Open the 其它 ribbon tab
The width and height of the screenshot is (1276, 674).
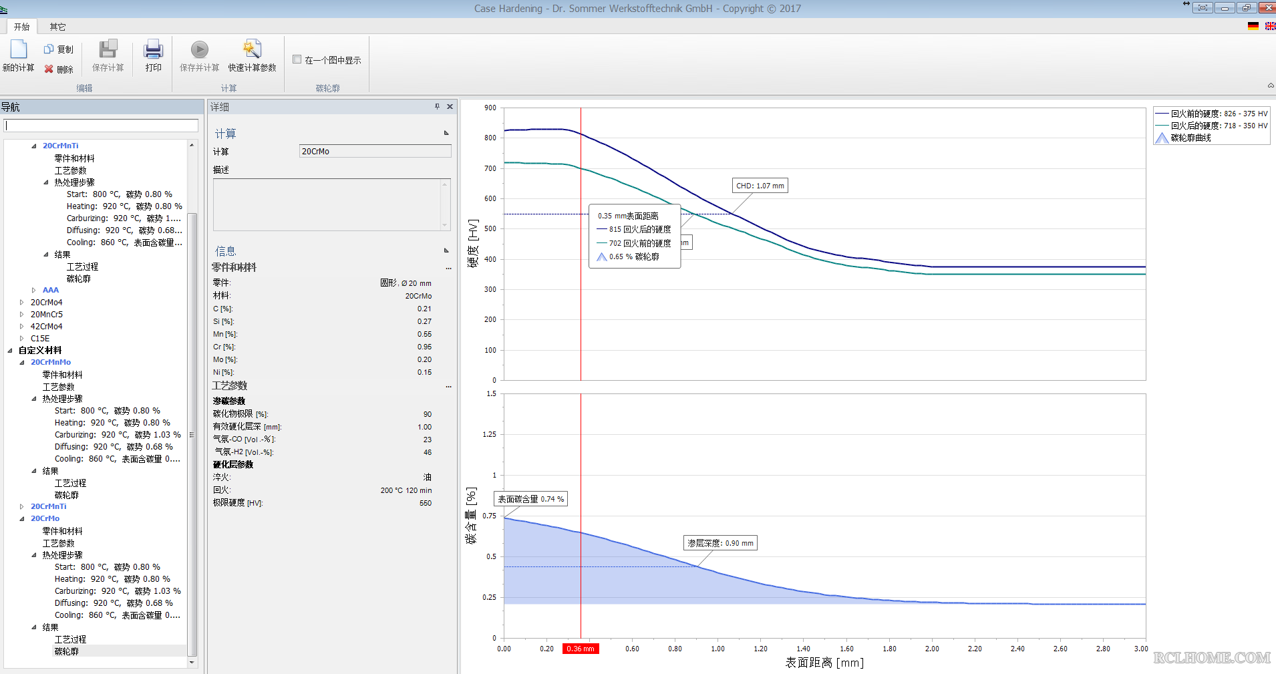[57, 27]
